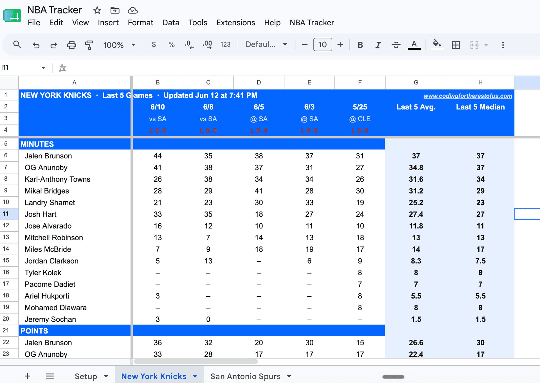Open the Setup tab dropdown arrow
This screenshot has width=540, height=383.
(106, 376)
